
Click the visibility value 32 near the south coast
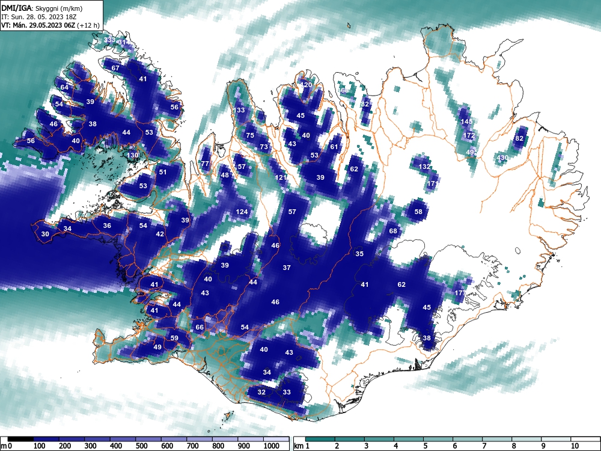[x=261, y=392]
